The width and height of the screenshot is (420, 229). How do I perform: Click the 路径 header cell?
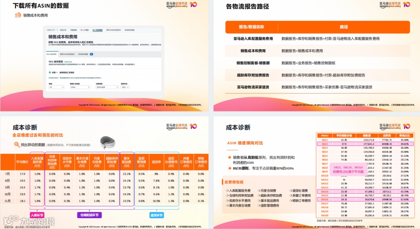point(344,27)
